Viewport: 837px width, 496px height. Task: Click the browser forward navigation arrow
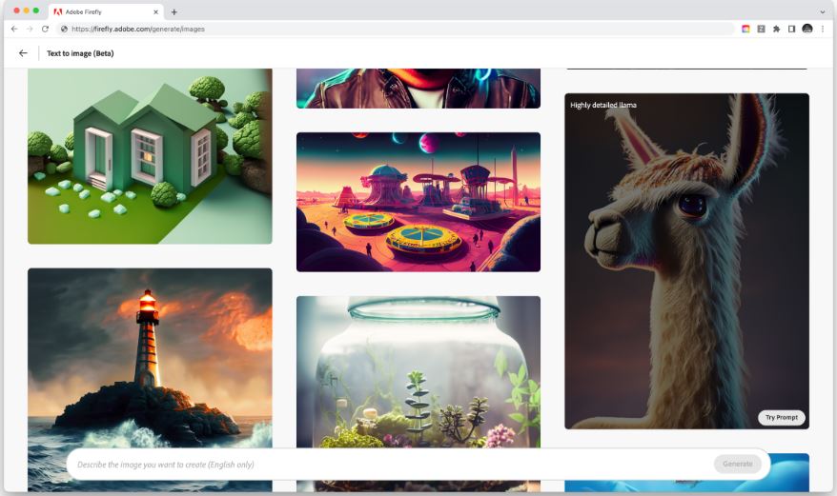pos(30,29)
